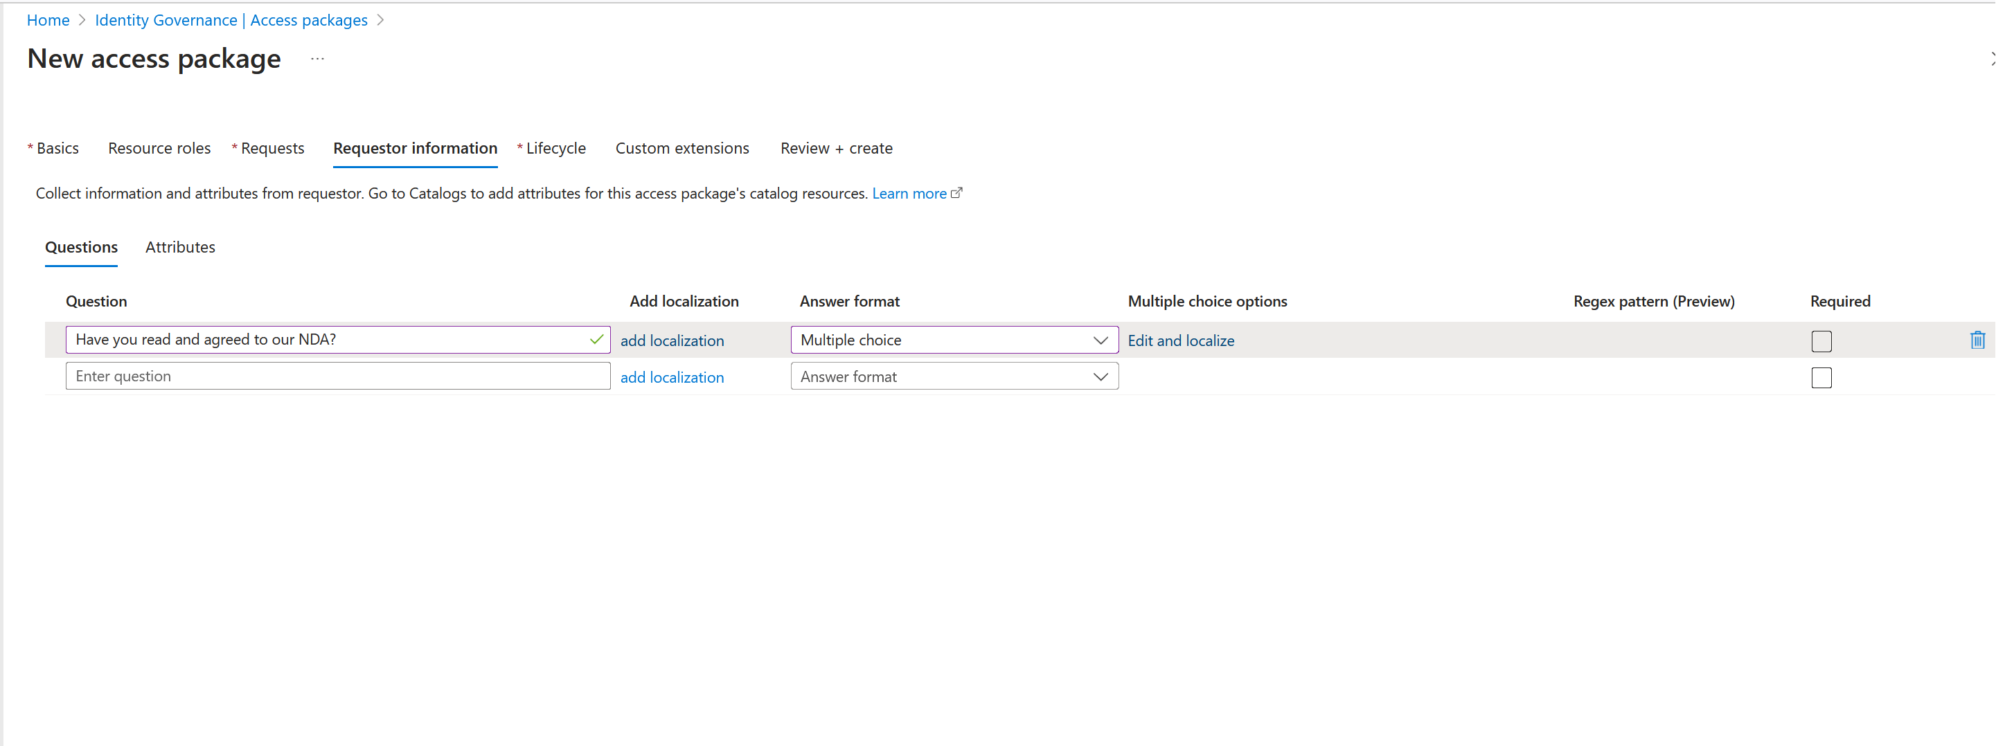Switch to the Lifecycle tab

coord(555,149)
